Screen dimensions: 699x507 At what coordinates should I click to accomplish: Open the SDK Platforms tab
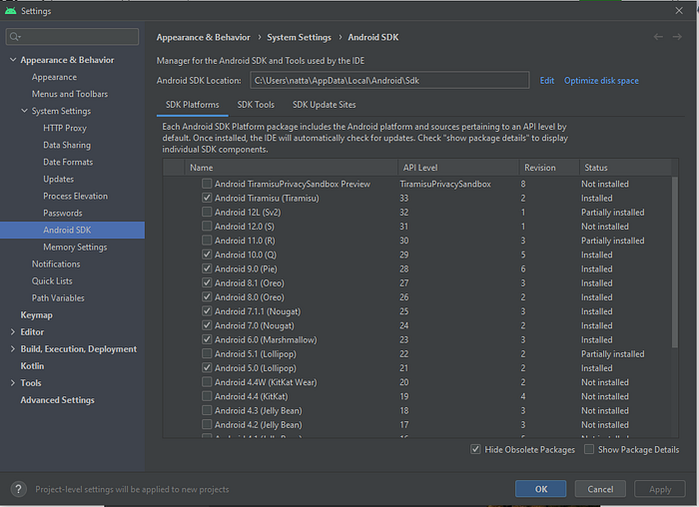pyautogui.click(x=192, y=105)
